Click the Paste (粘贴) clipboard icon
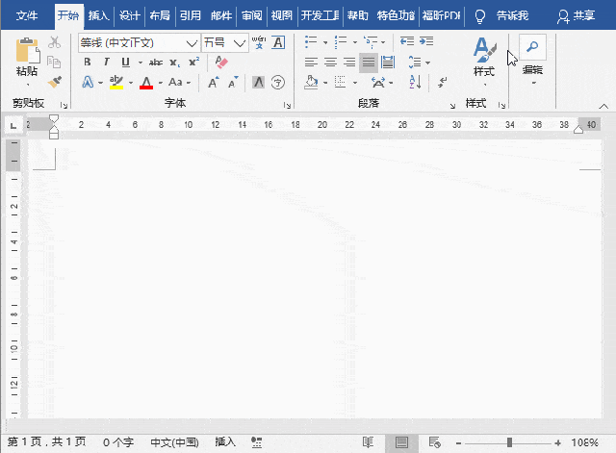The width and height of the screenshot is (616, 453). point(27,52)
